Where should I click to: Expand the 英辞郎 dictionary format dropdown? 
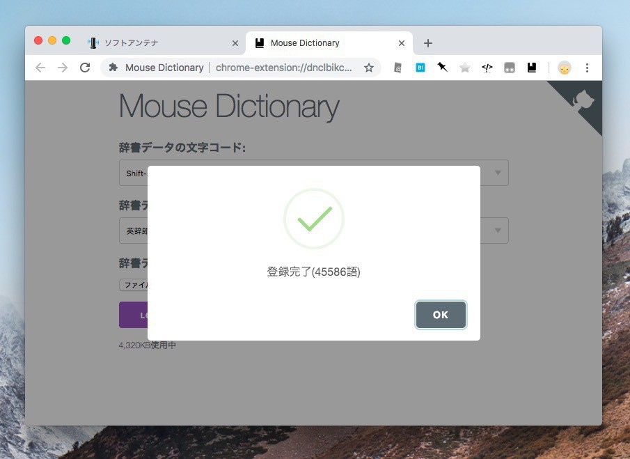(497, 231)
